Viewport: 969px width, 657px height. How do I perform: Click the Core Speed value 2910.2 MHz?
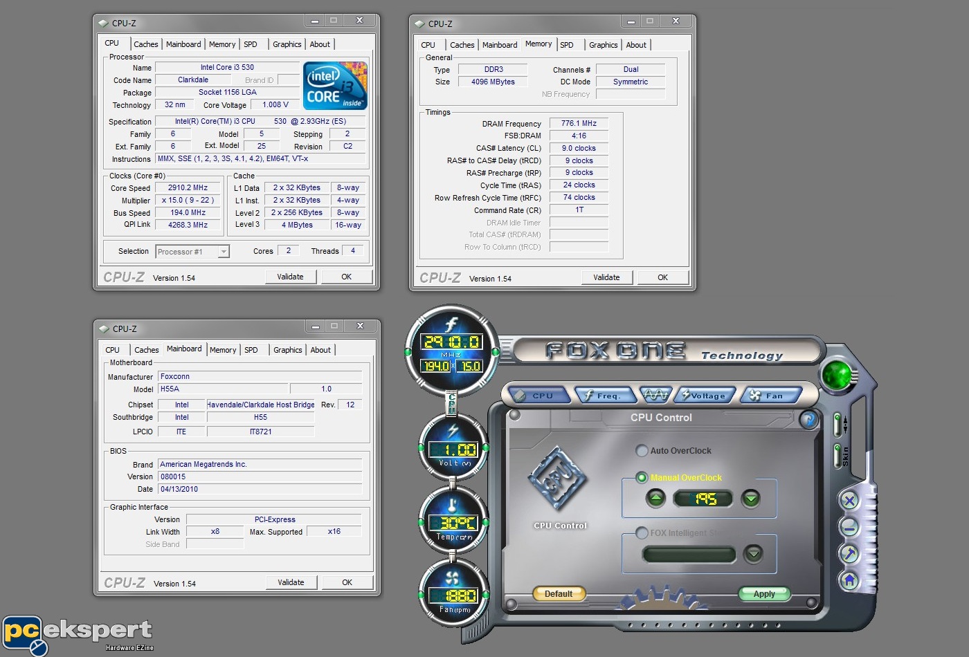[x=188, y=187]
